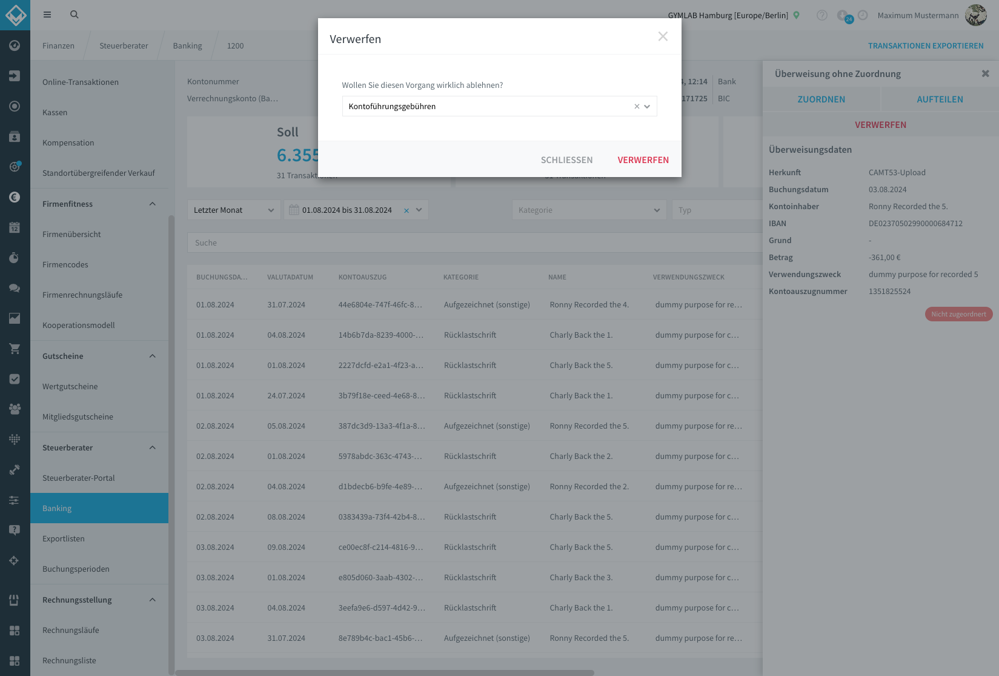Open the Typ filter dropdown

click(x=717, y=210)
